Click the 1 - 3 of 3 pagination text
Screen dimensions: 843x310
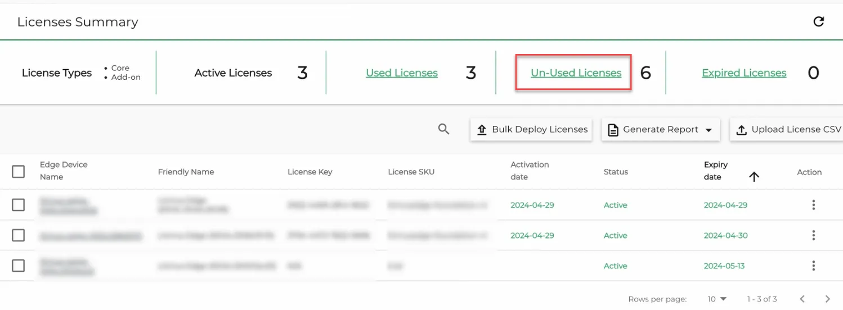click(762, 299)
